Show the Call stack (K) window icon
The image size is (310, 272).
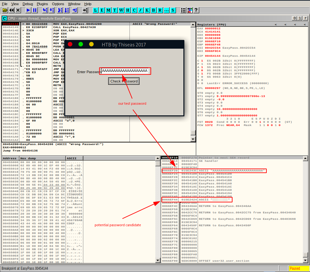(x=147, y=10)
